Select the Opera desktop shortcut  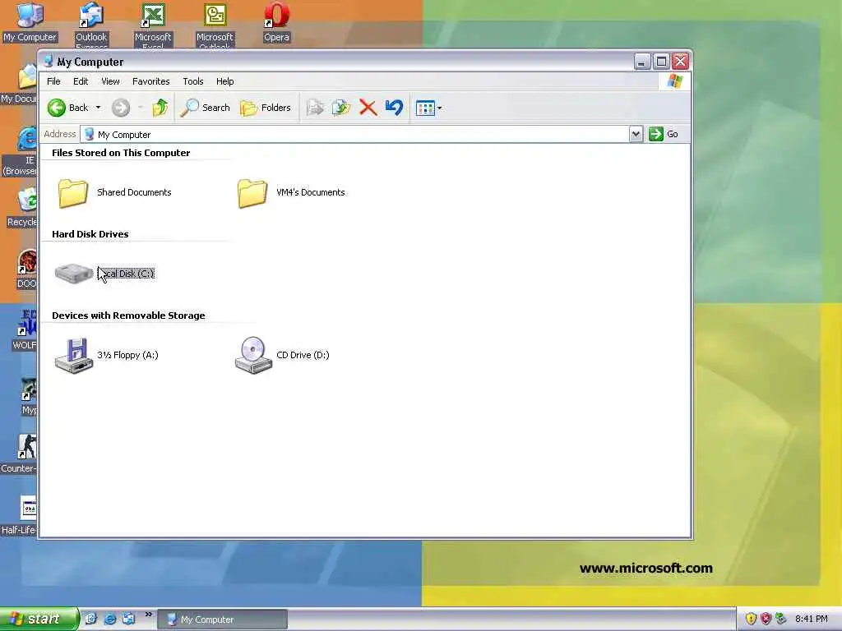point(276,21)
